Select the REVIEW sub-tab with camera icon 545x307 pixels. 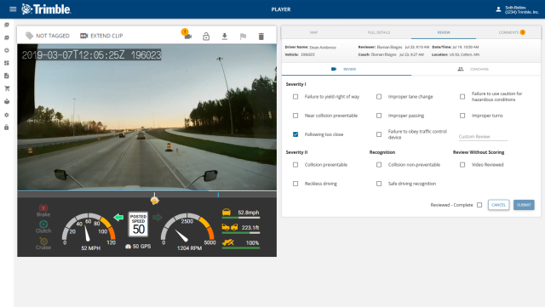[347, 69]
